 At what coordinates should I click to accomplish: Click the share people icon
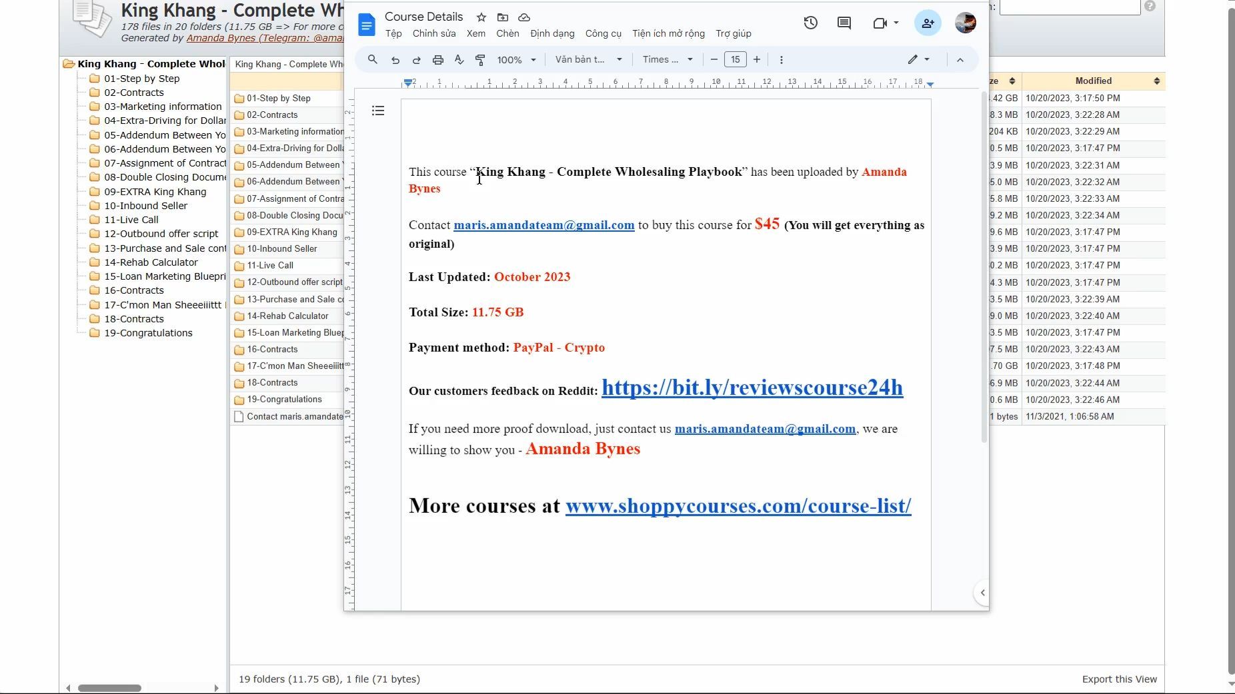(928, 23)
